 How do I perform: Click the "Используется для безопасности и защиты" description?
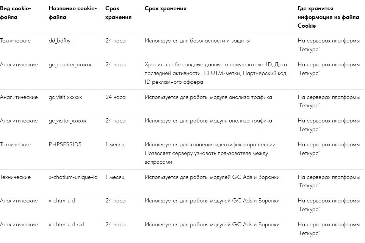coord(197,41)
